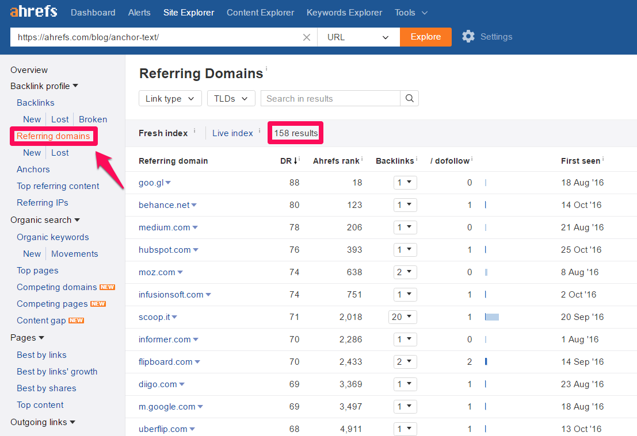Open the infusionsoft.com domain caret menu
This screenshot has height=436, width=637.
pyautogui.click(x=208, y=295)
